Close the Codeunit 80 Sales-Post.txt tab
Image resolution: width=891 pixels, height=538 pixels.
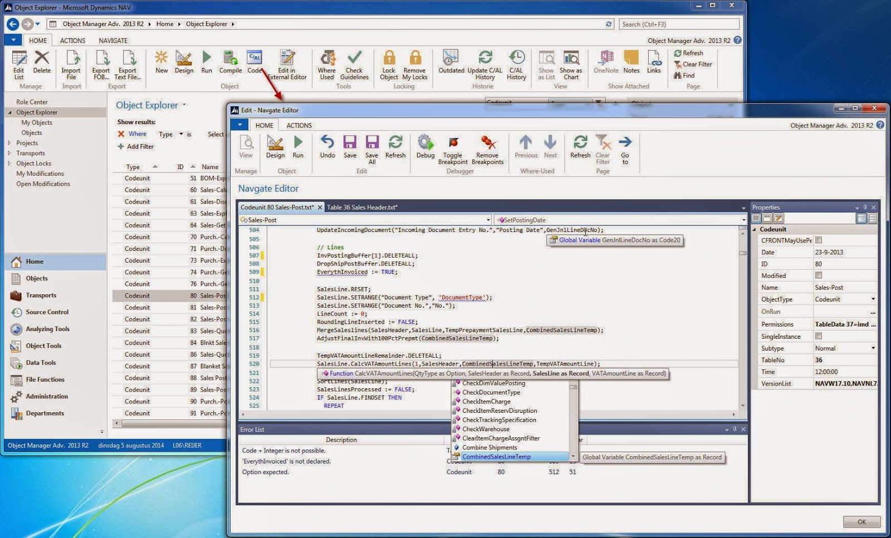coord(320,208)
